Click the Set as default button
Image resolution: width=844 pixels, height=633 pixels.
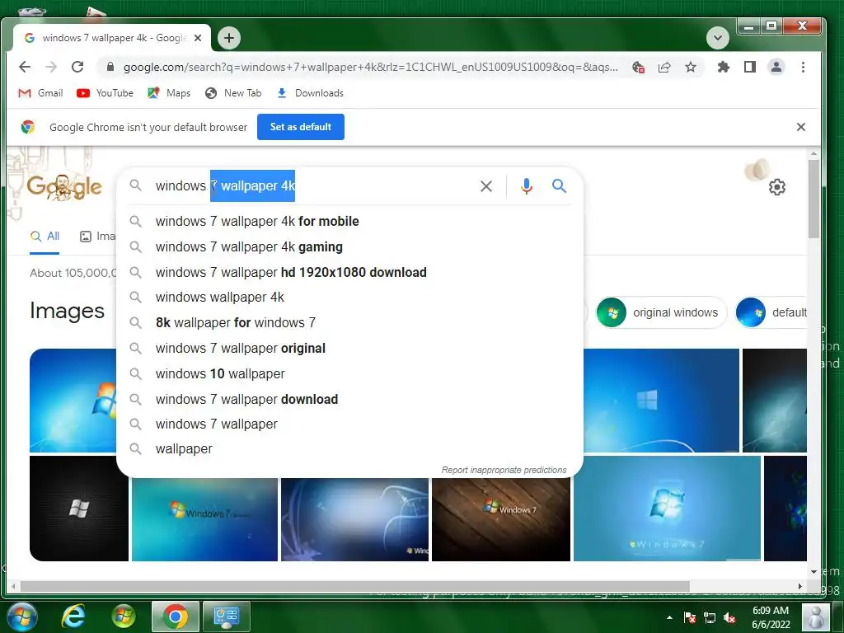point(300,127)
